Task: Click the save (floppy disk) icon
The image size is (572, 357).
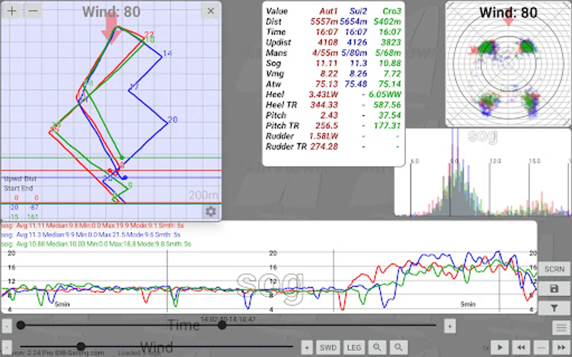Action: [x=554, y=289]
